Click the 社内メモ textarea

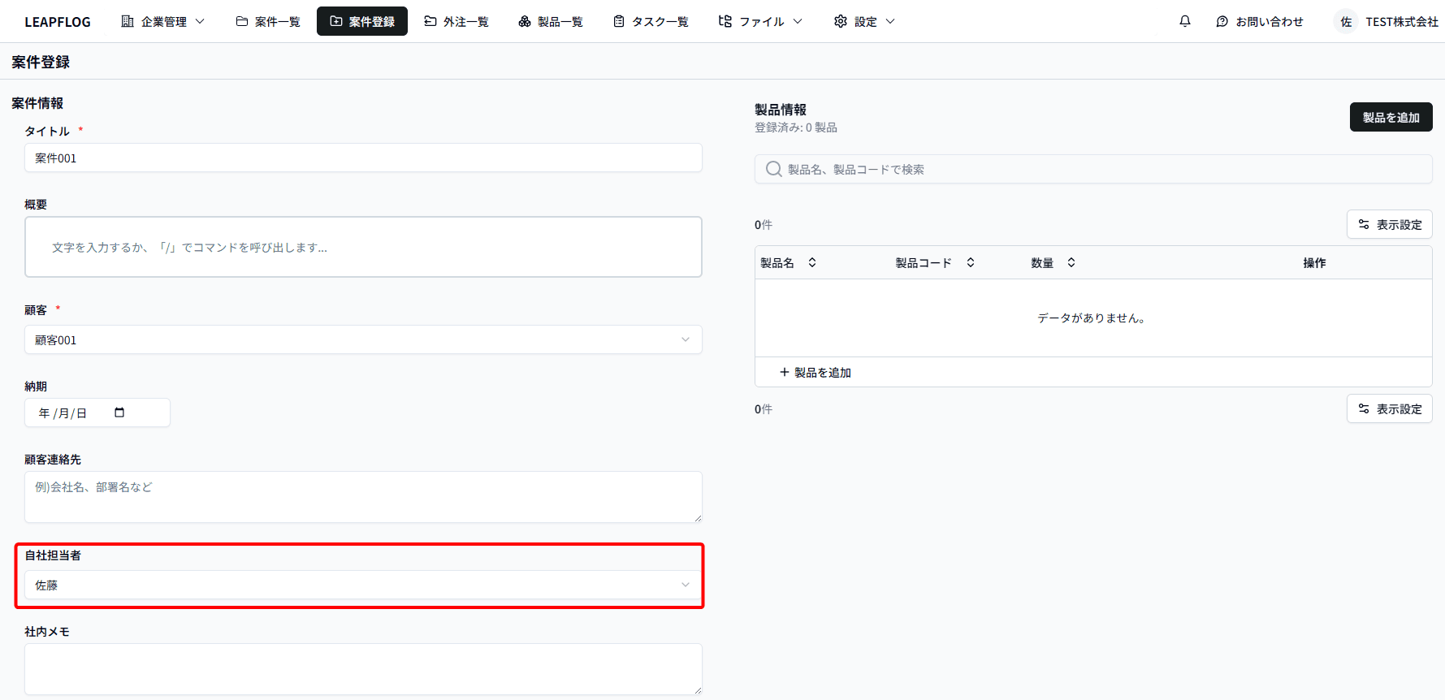coord(363,669)
